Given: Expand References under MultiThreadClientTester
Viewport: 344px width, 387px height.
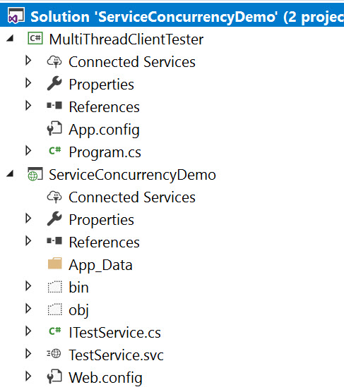Looking at the screenshot, I should [x=28, y=106].
